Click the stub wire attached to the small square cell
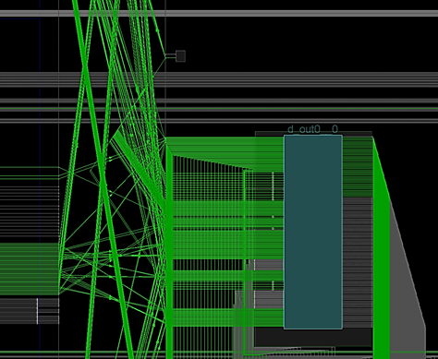The width and height of the screenshot is (438, 359). (171, 56)
